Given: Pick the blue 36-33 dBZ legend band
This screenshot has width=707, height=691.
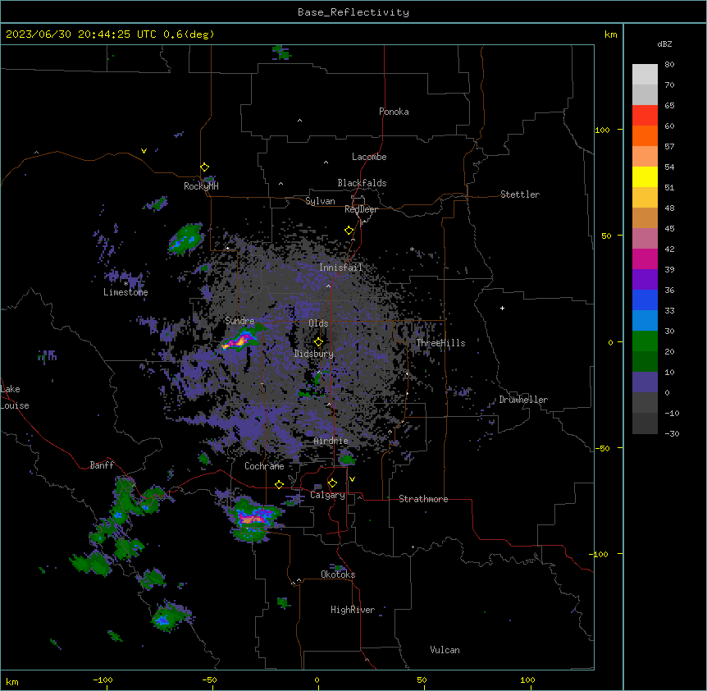Looking at the screenshot, I should click(x=645, y=300).
